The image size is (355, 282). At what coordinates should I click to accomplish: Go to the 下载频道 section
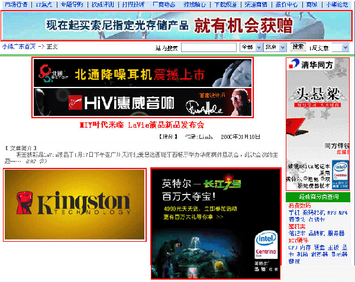(x=225, y=4)
